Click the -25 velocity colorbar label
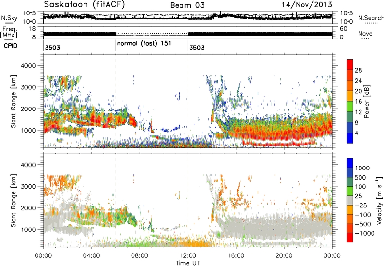 361,206
